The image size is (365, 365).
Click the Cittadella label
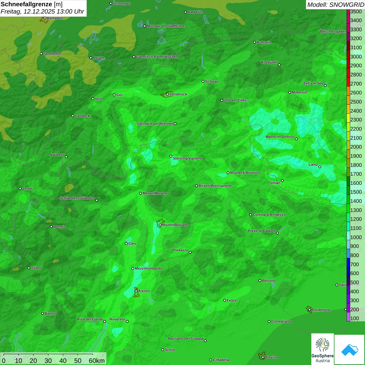pyautogui.click(x=221, y=360)
